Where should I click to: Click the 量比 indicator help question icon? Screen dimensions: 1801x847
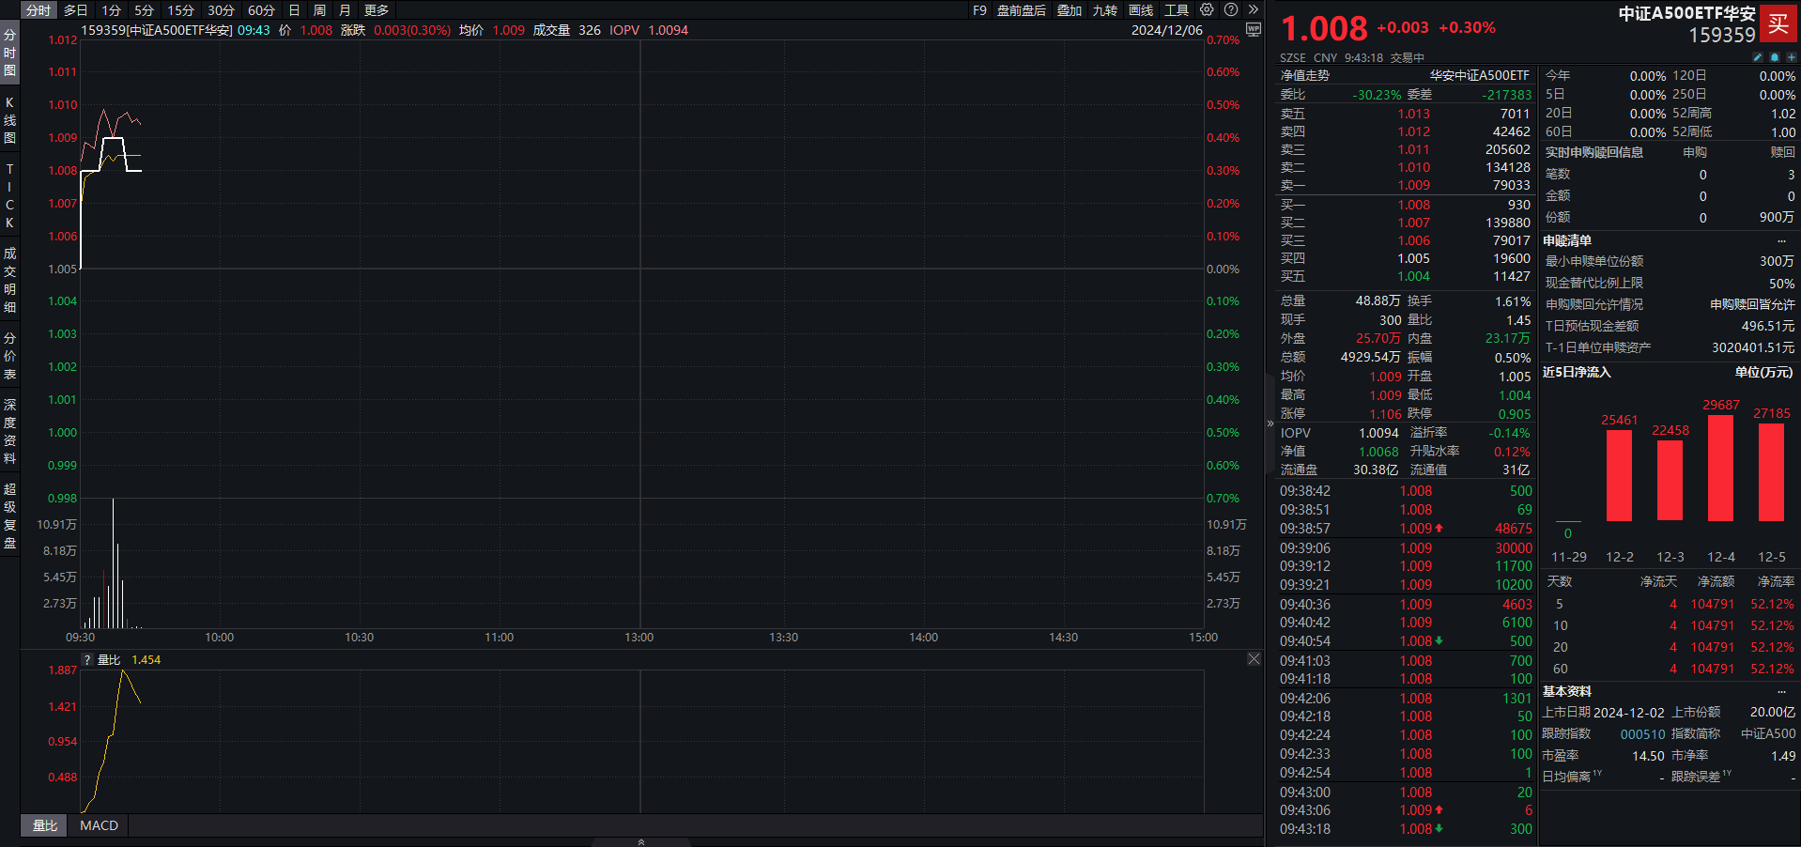point(87,660)
